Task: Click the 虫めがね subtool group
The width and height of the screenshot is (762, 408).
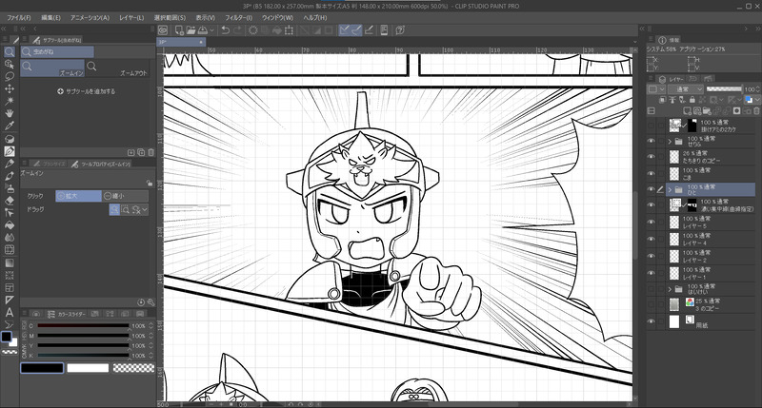Action: 57,51
